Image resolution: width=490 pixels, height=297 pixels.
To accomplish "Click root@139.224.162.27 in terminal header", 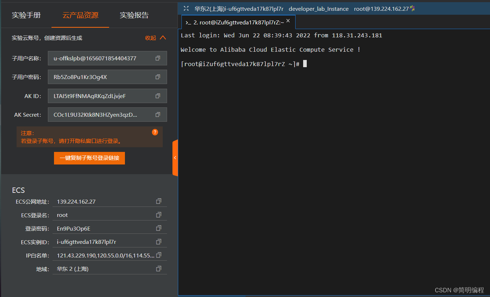I will 381,9.
